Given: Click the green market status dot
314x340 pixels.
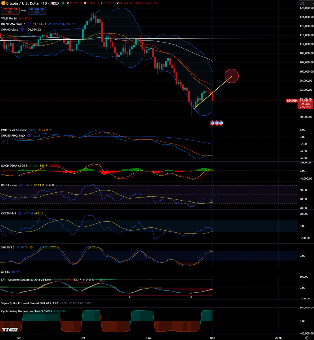Looking at the screenshot, I should (x=63, y=3).
